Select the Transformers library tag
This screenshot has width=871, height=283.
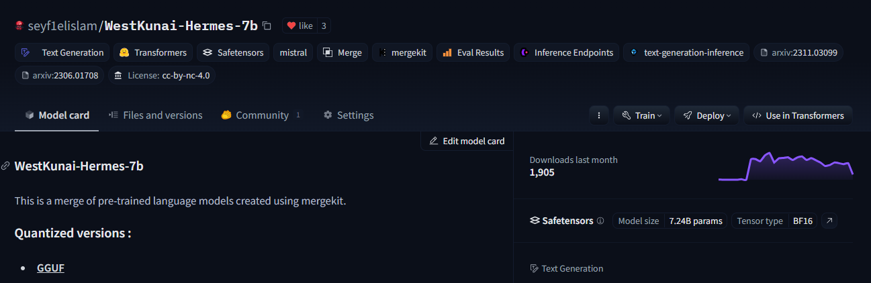pyautogui.click(x=153, y=52)
